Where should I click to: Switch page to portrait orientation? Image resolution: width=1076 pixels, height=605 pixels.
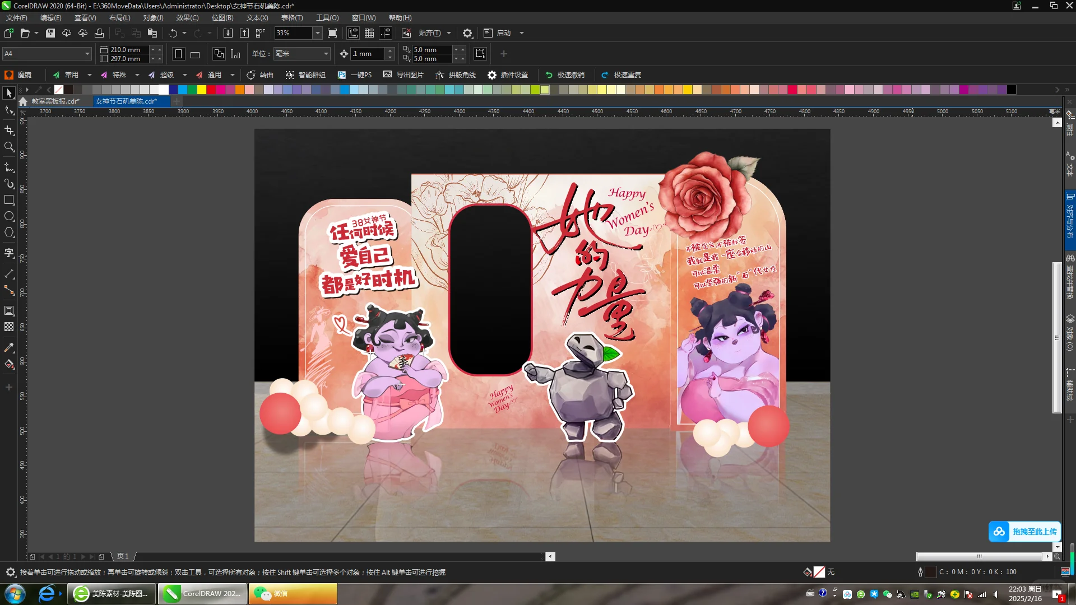(x=178, y=54)
